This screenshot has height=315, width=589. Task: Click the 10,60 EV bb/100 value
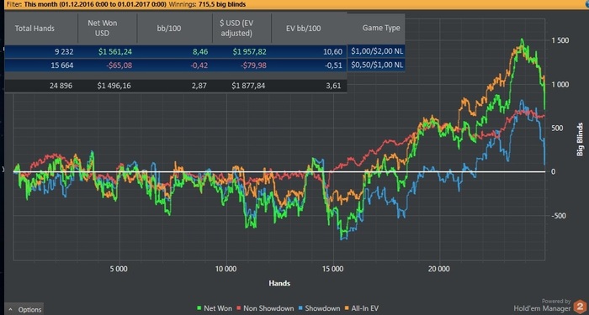pos(333,51)
